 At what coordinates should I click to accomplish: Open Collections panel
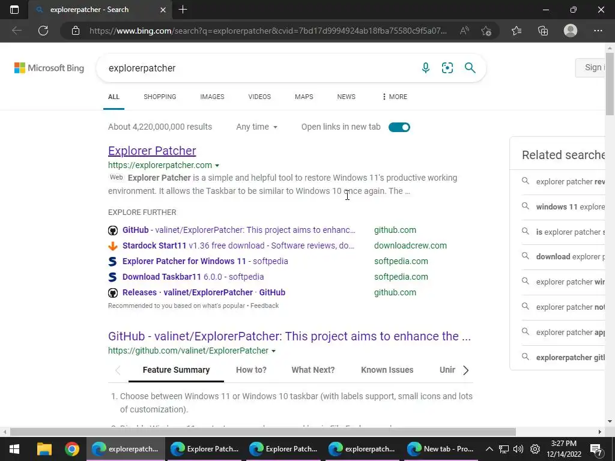click(x=543, y=31)
